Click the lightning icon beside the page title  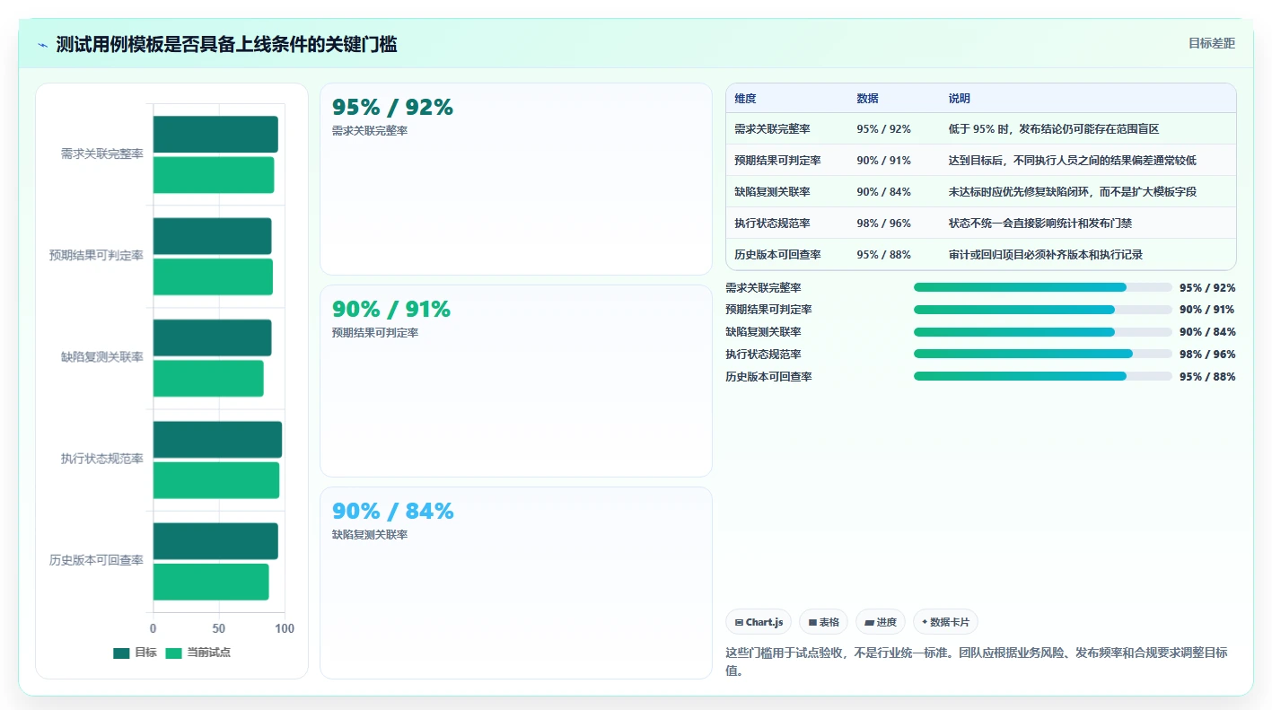[42, 45]
